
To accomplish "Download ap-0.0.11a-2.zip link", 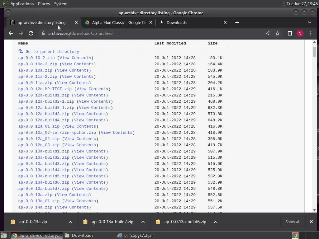I will coord(38,77).
